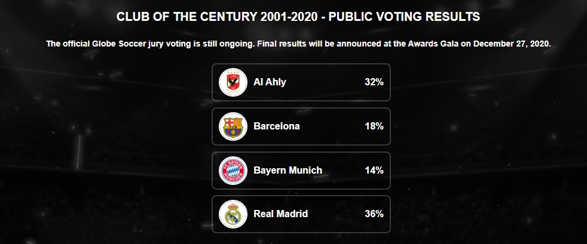The image size is (587, 244).
Task: Choose the Bayern Munich result card
Action: pyautogui.click(x=301, y=171)
